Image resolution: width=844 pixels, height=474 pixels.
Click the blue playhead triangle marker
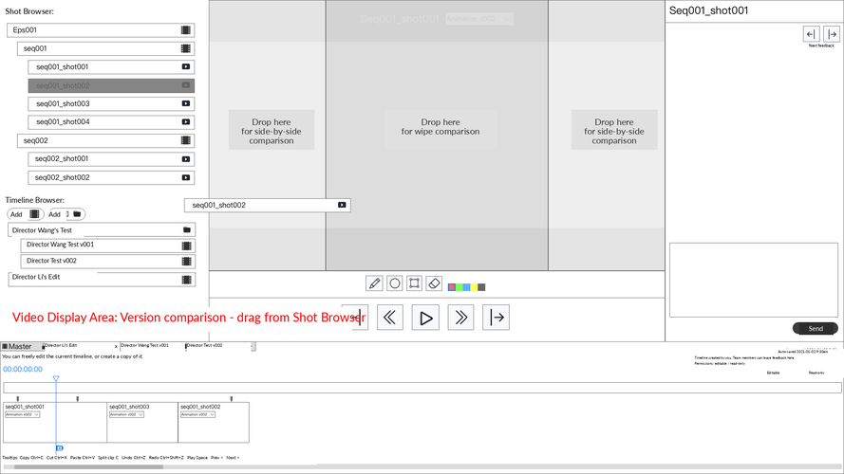(56, 379)
